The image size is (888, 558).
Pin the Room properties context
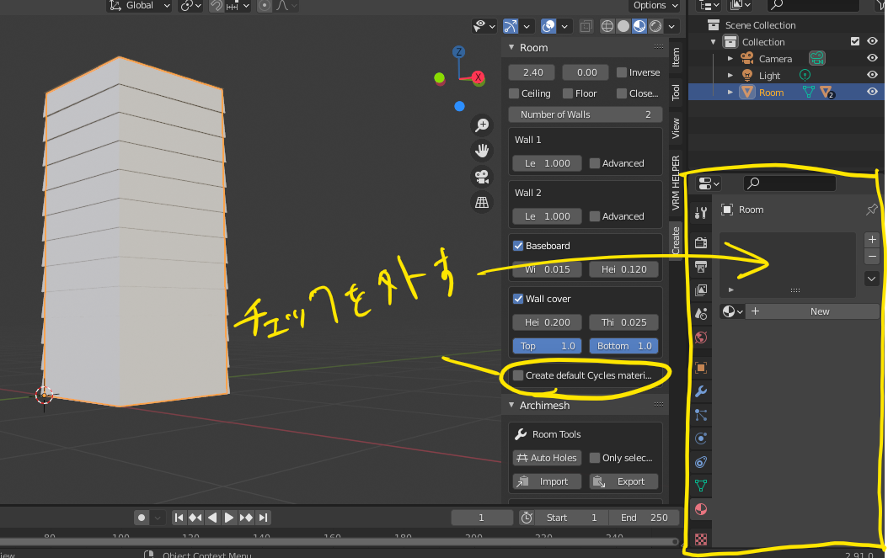(872, 210)
